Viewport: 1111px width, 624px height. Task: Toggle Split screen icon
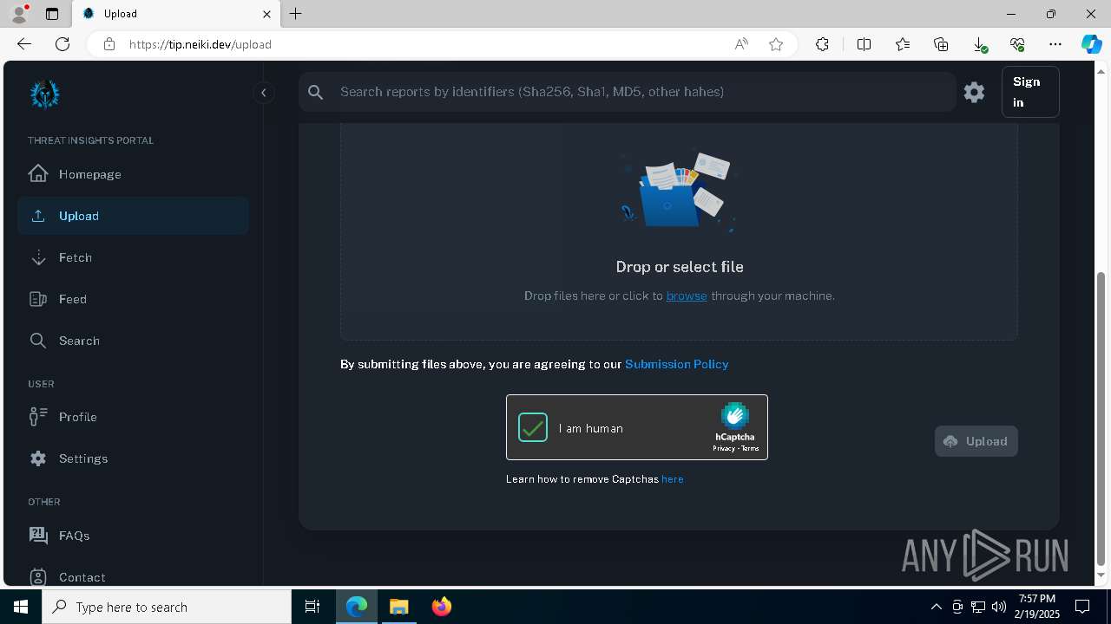(x=864, y=44)
